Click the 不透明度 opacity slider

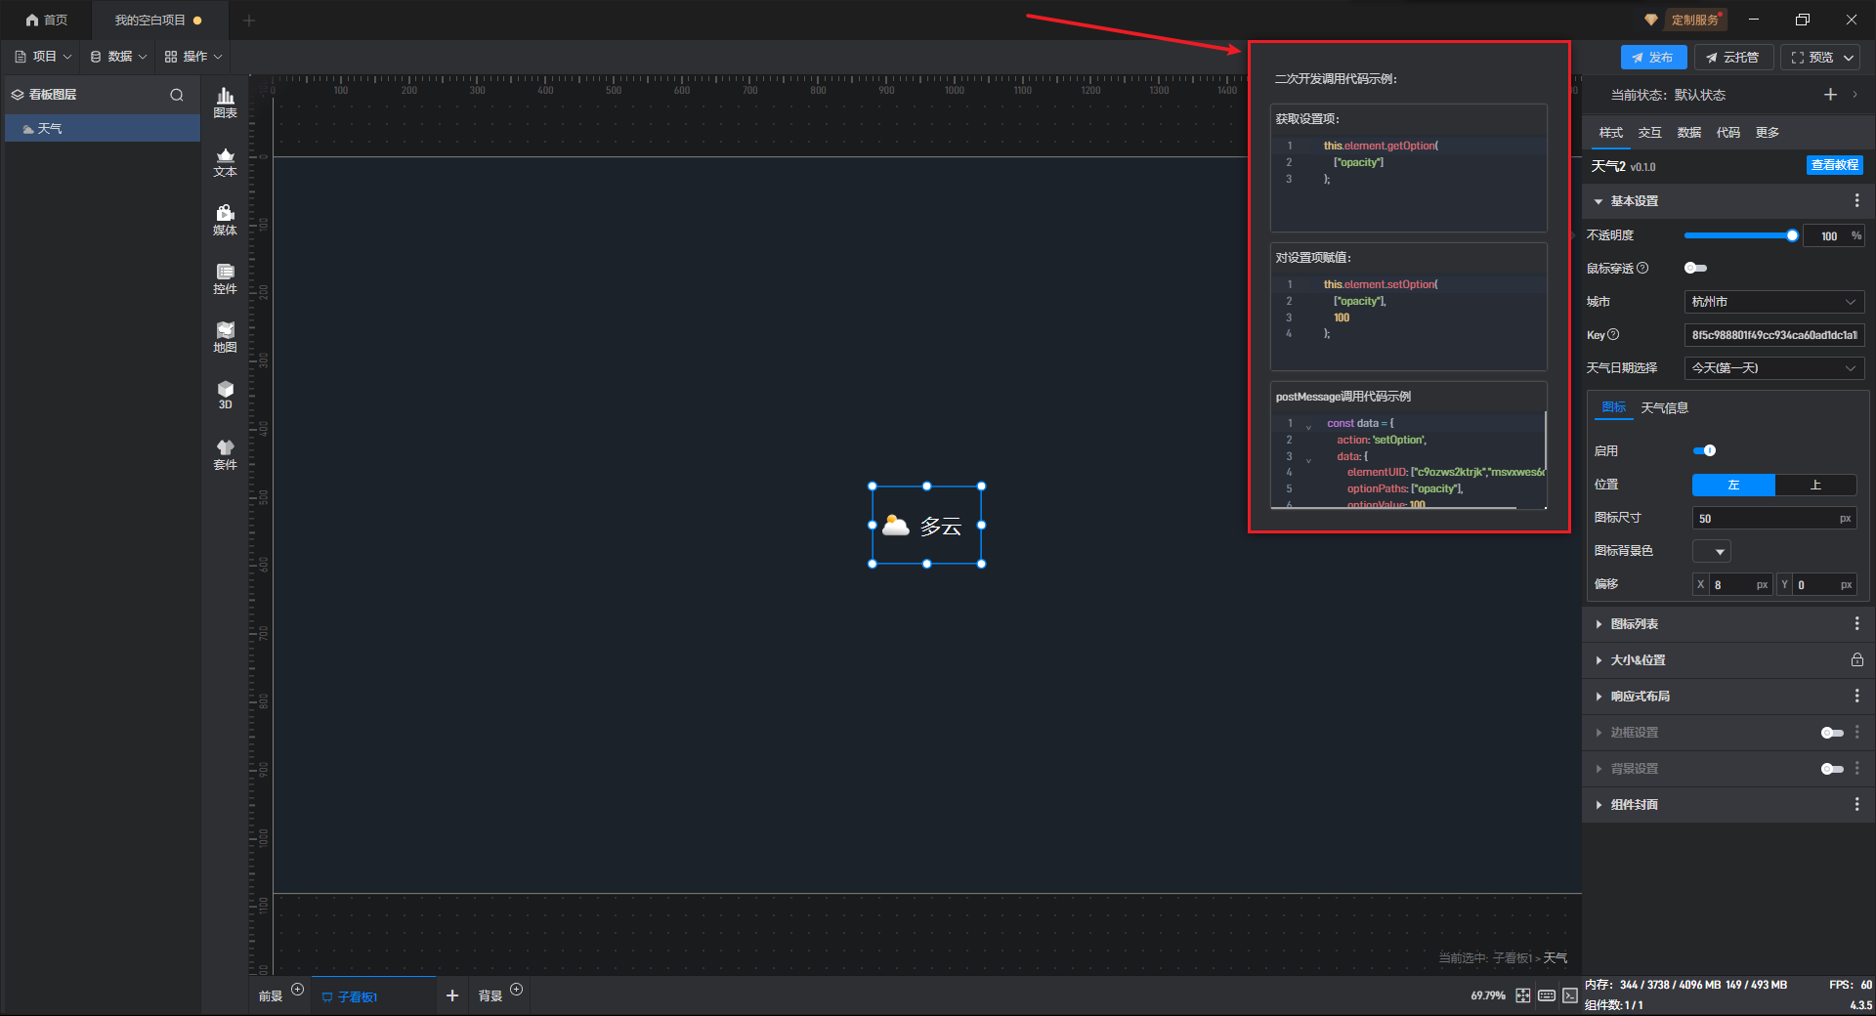click(x=1738, y=235)
